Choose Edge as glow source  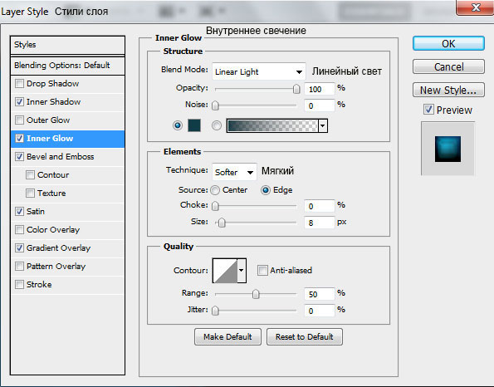pyautogui.click(x=266, y=190)
